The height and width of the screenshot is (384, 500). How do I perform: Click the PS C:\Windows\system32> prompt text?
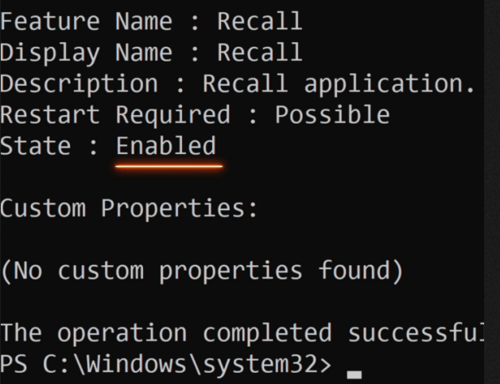(165, 364)
